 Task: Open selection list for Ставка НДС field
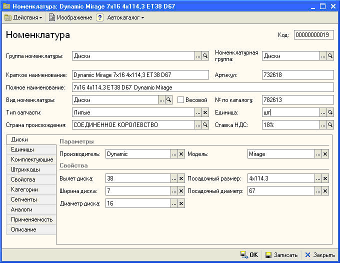323,125
